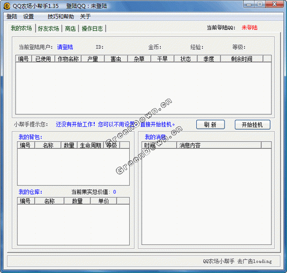The height and width of the screenshot is (273, 287).
Task: Minimize the QQ农场小帮手 window
Action: point(249,4)
